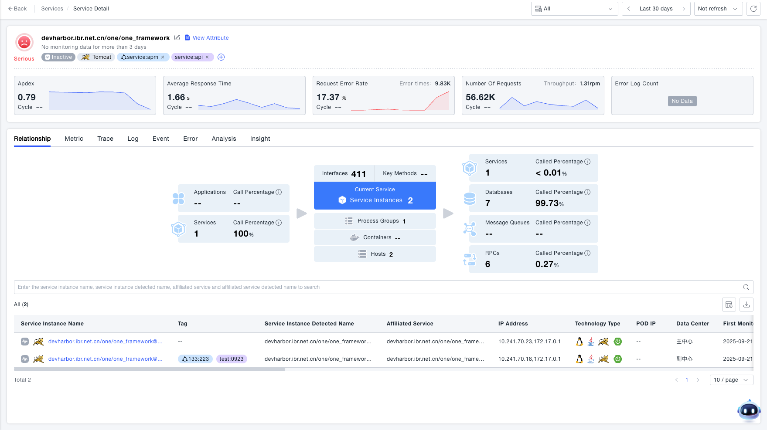Remove the service:api tag
Viewport: 767px width, 430px height.
pyautogui.click(x=207, y=57)
